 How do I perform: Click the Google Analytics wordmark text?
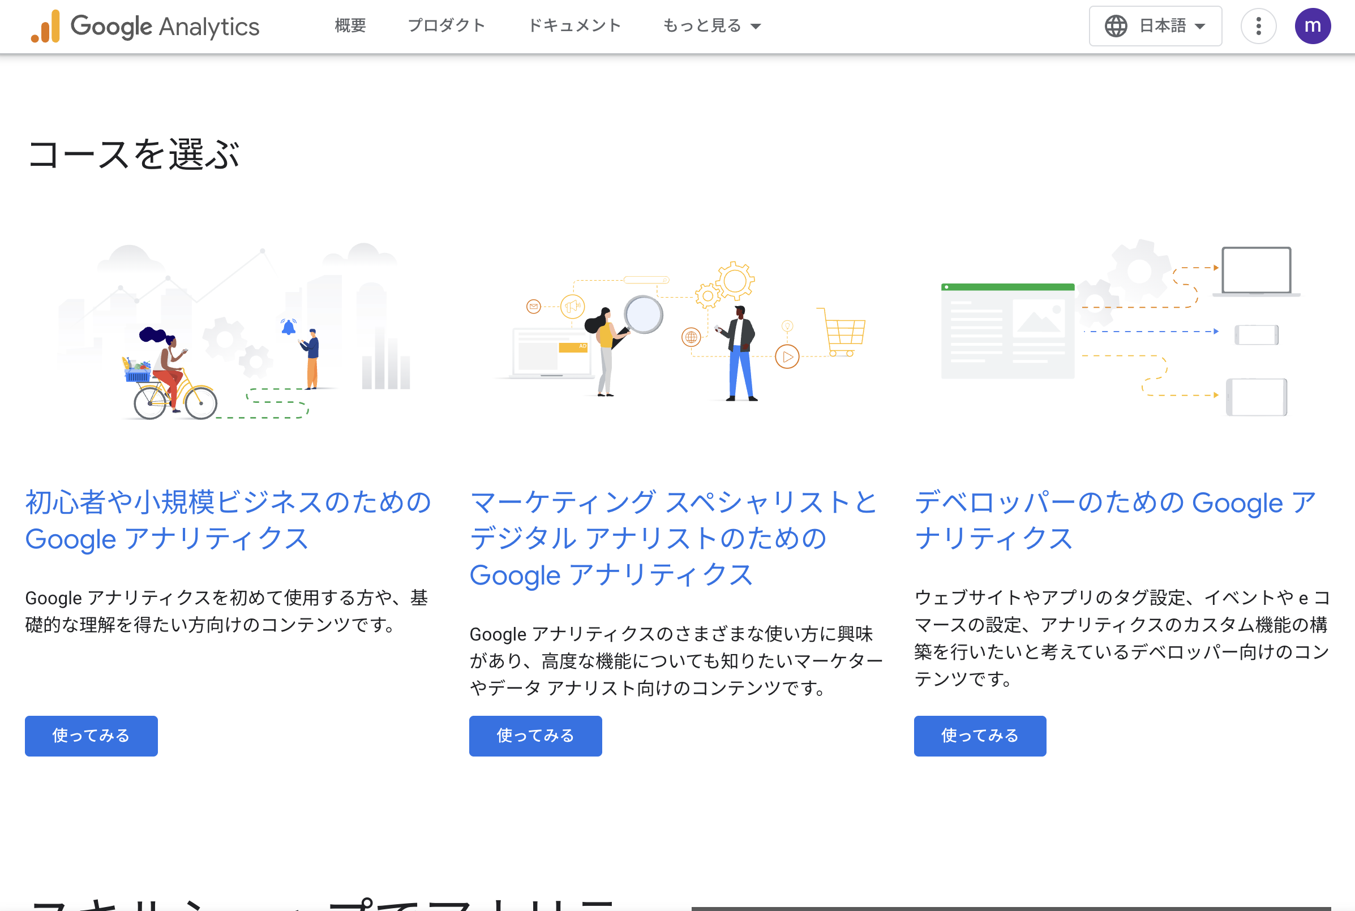click(x=165, y=27)
